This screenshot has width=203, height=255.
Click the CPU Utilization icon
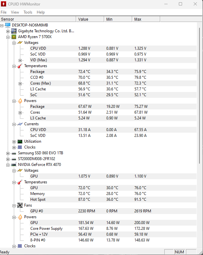click(20, 141)
